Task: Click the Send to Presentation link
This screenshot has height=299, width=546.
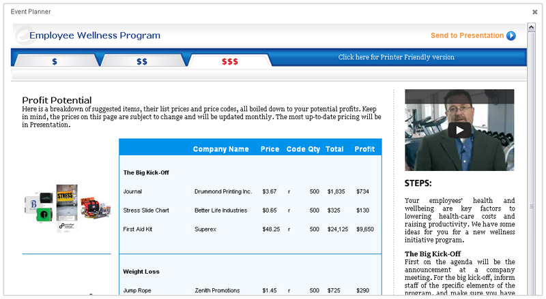Action: coord(467,35)
